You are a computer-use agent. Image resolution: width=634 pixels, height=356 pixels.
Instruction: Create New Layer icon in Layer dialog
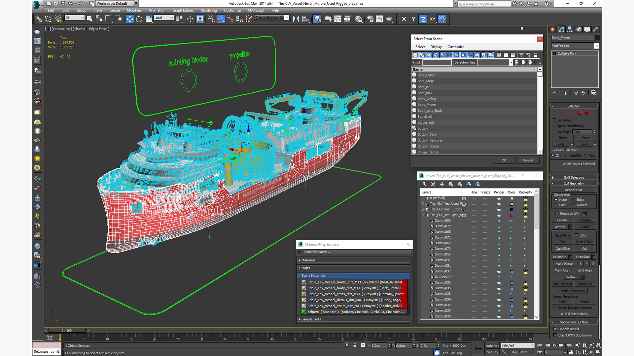tap(424, 184)
